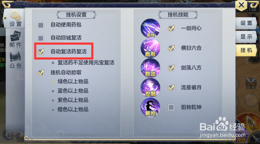Viewport: 260px width, 144px height.
Task: Open the 邮件 mail envelope icon
Action: 16,39
